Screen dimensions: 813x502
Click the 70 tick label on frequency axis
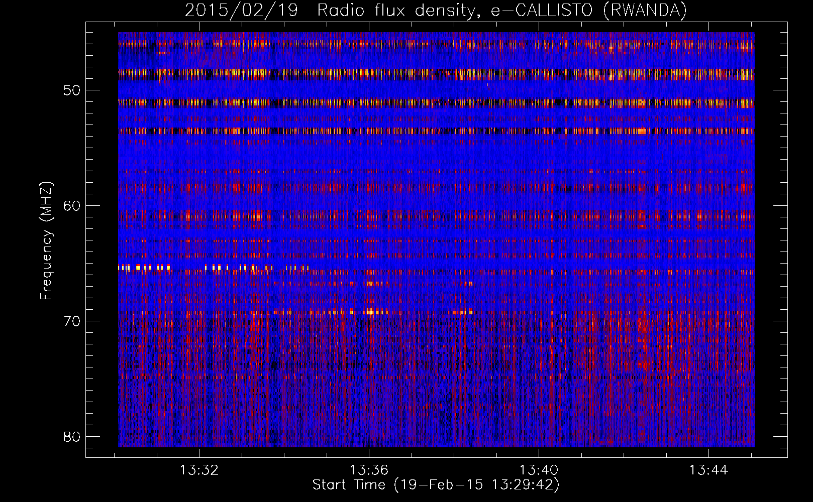click(x=72, y=321)
